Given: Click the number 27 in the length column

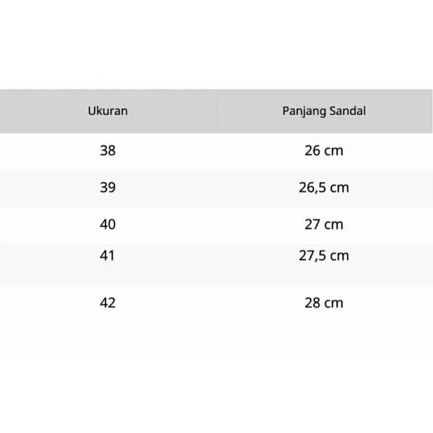Looking at the screenshot, I should pyautogui.click(x=312, y=224).
